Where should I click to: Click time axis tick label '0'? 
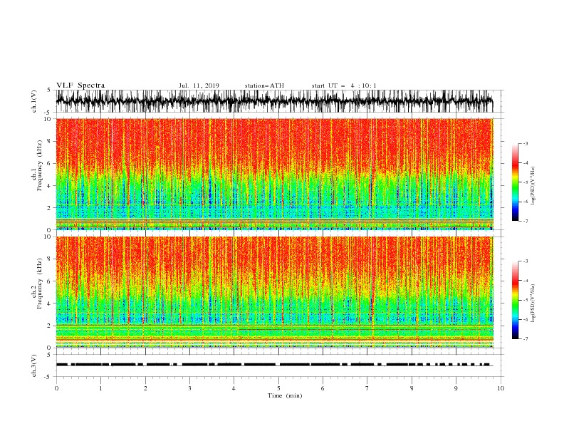point(56,388)
